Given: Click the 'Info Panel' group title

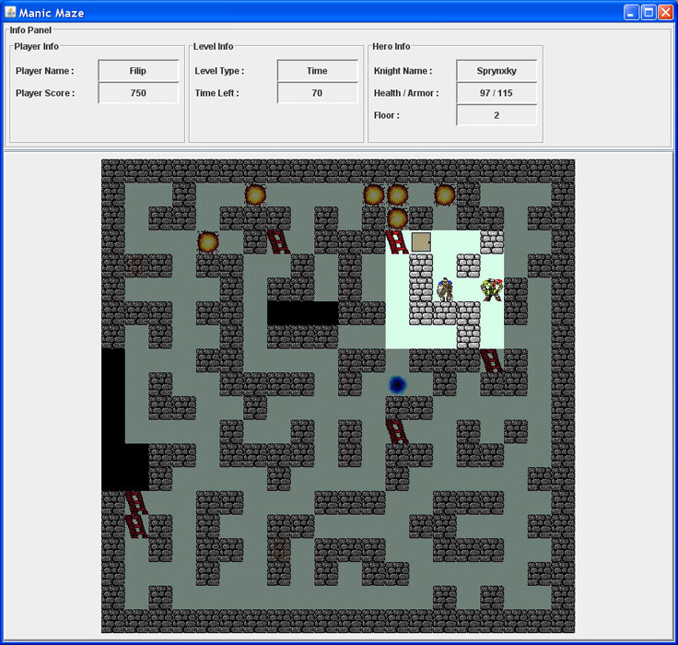Looking at the screenshot, I should pos(30,30).
